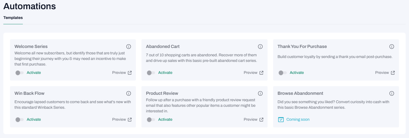Turn on the Abandoned Cart toggle
Screen dimensions: 409x138
point(151,73)
